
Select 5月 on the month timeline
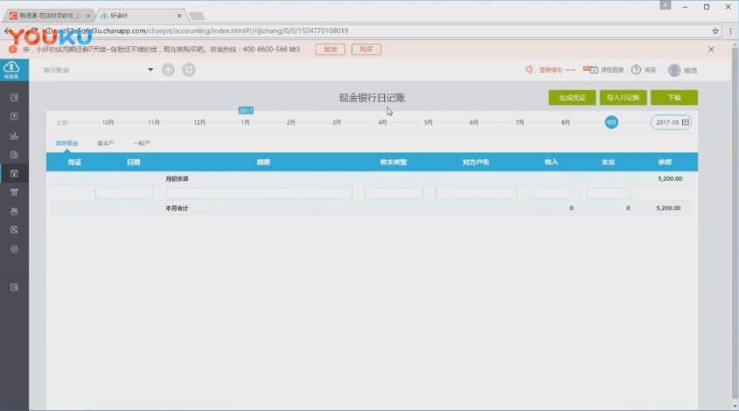coord(429,122)
